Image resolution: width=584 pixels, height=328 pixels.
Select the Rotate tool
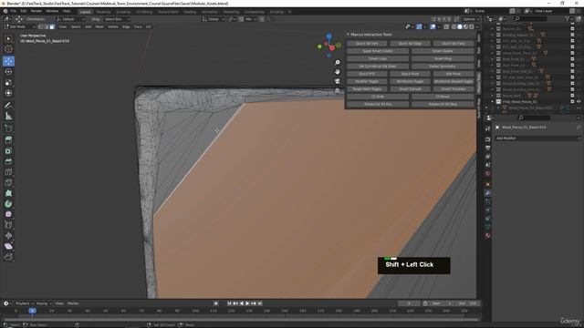(x=8, y=72)
